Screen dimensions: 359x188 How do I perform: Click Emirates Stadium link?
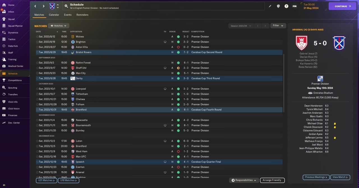323,93
